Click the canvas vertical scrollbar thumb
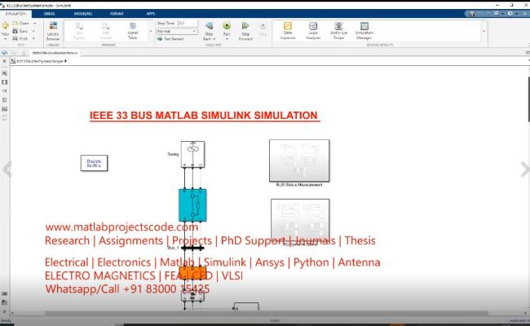 (528, 99)
